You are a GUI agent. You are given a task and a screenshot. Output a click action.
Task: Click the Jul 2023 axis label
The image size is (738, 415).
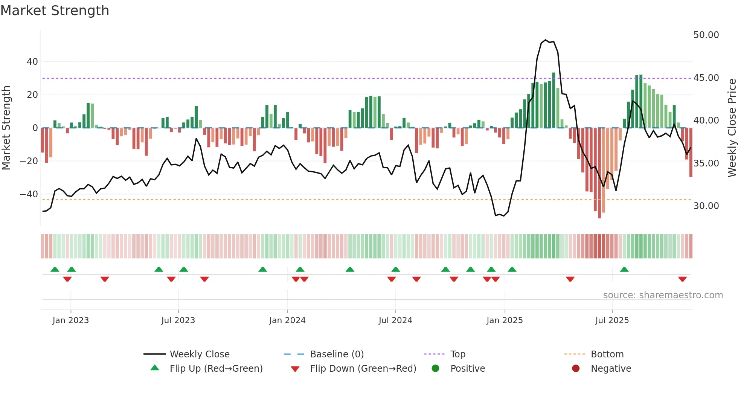(x=178, y=320)
